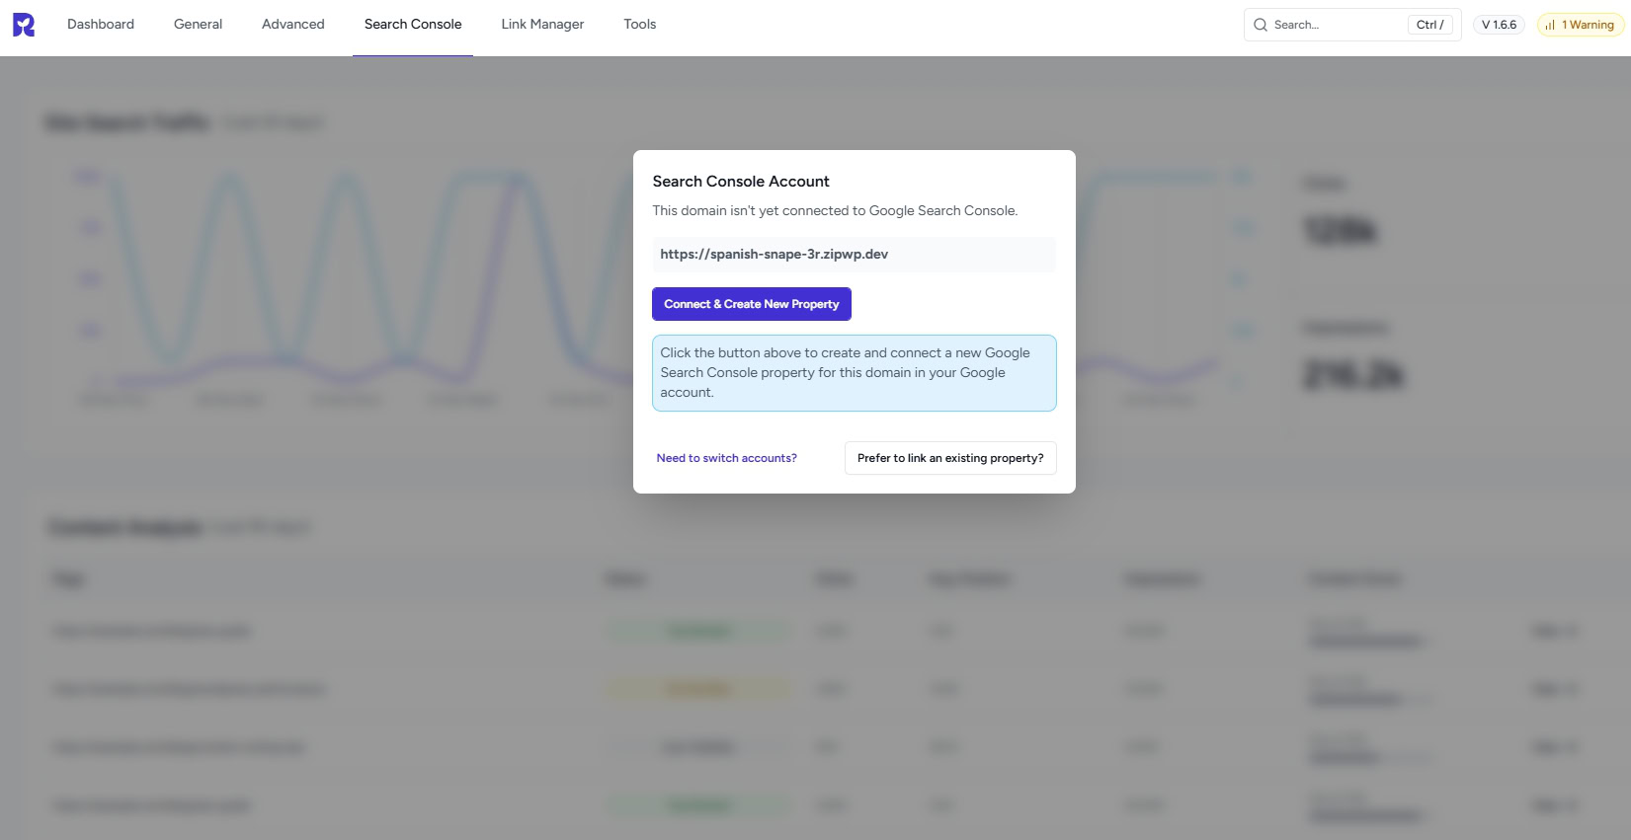Click the magnifier icon in search box
This screenshot has height=840, width=1631.
[1261, 25]
